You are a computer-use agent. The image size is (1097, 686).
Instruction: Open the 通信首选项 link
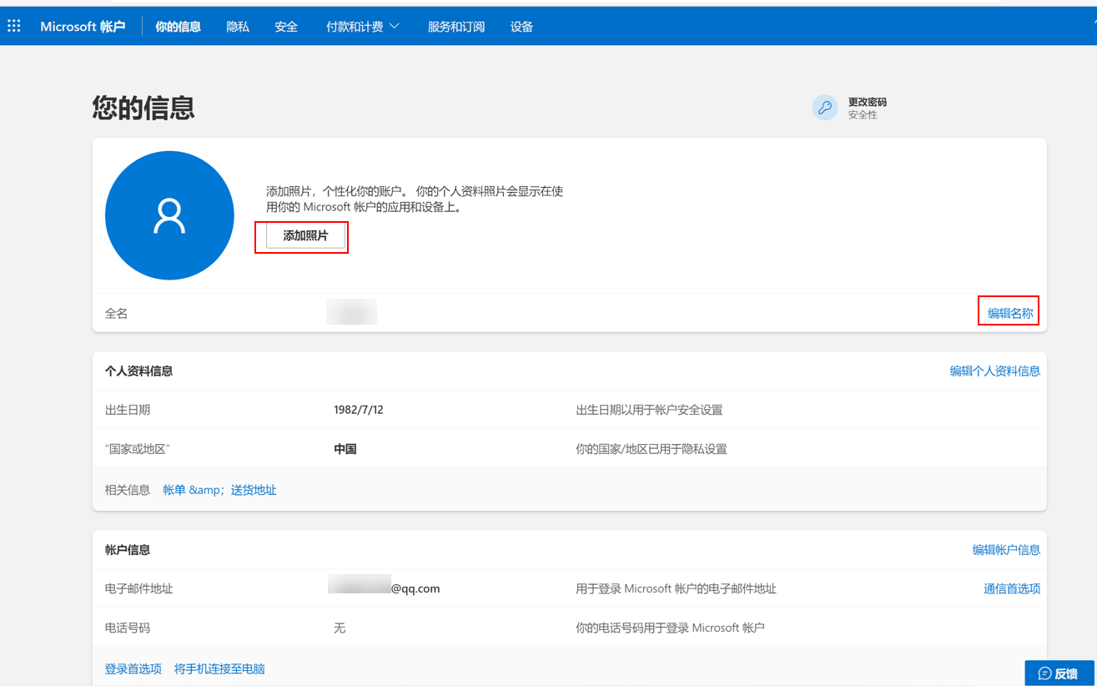tap(1011, 589)
